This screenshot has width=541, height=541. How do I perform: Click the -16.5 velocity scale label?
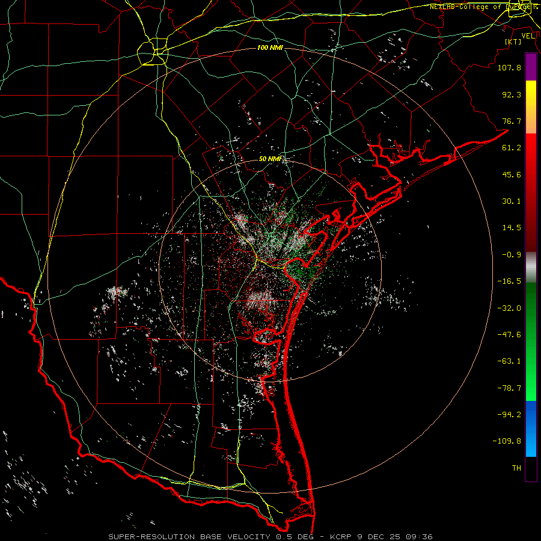(509, 281)
